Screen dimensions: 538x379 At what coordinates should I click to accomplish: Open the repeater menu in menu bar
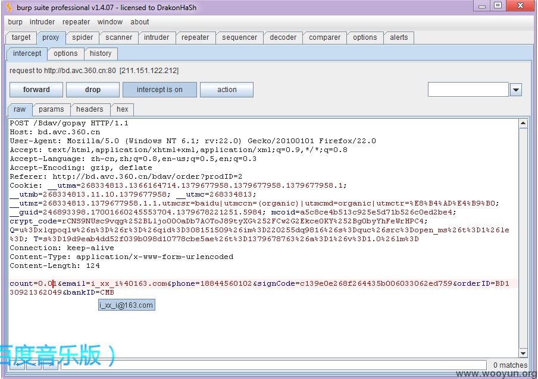(x=76, y=22)
